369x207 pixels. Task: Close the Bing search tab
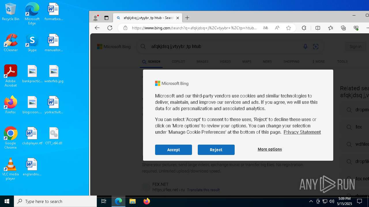tap(178, 18)
